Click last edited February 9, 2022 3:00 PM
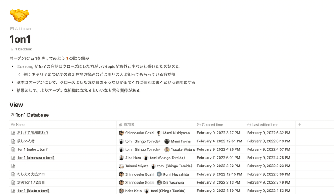The image size is (334, 194). tap(268, 174)
